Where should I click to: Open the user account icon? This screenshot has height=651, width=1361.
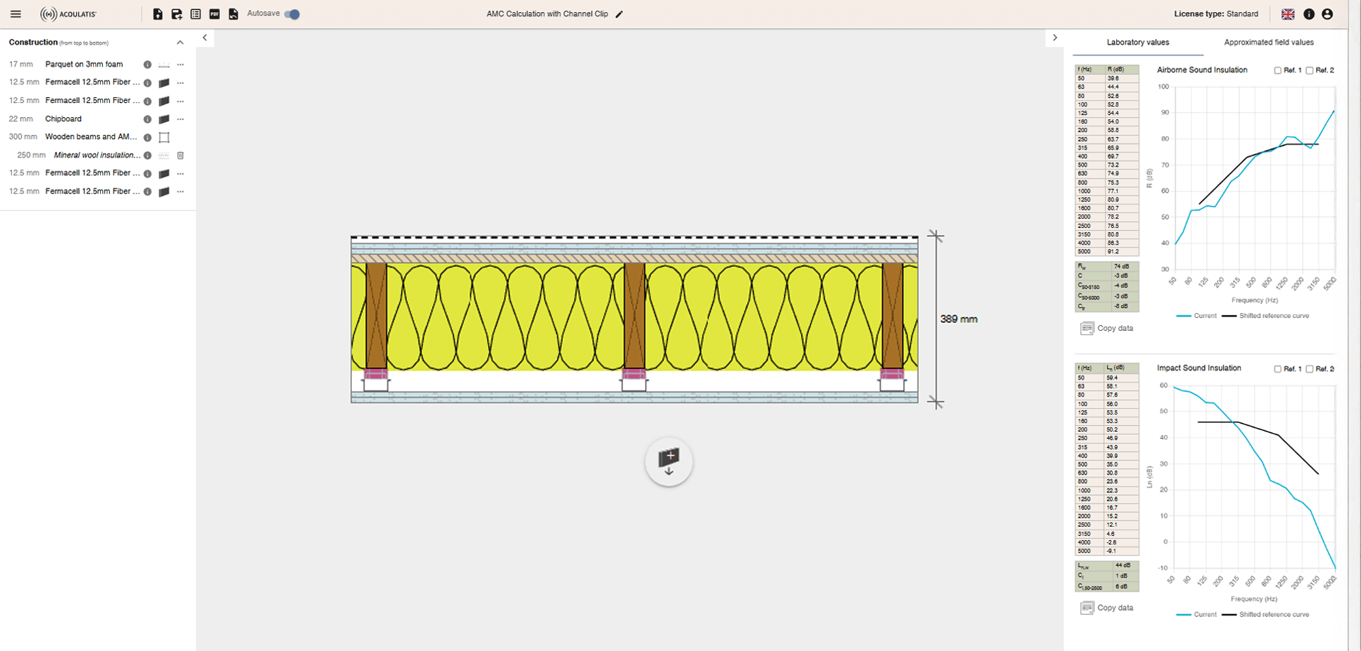(x=1328, y=14)
